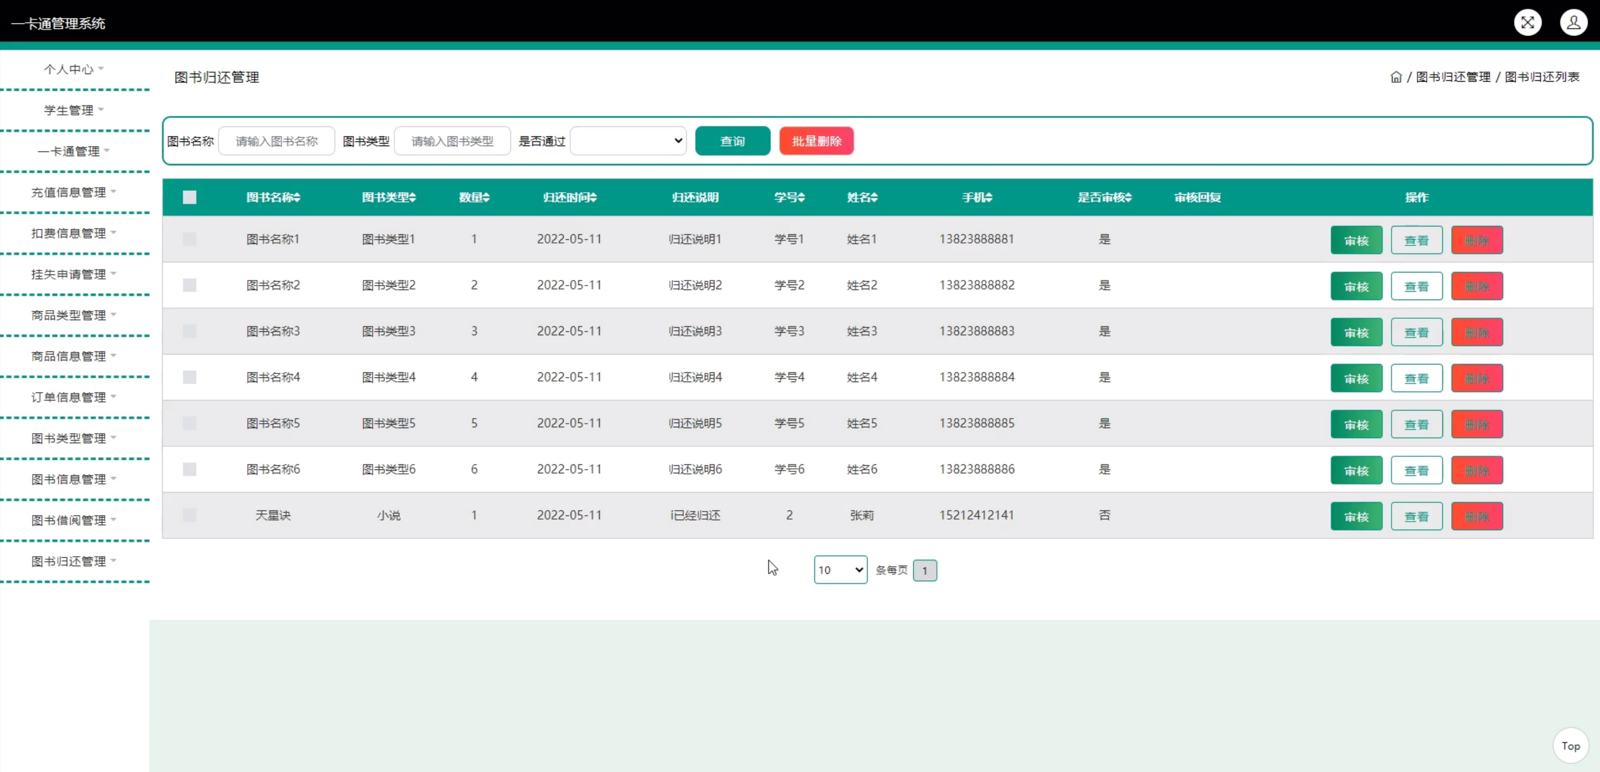This screenshot has width=1600, height=772.
Task: Click the red 批量删除 button
Action: (x=816, y=141)
